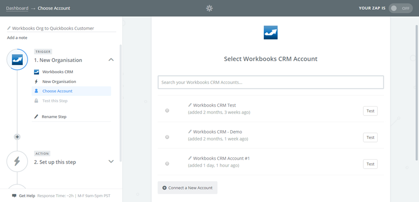Screen dimensions: 419x202
Task: Click the pencil icon beside Zap title
Action: click(x=9, y=28)
